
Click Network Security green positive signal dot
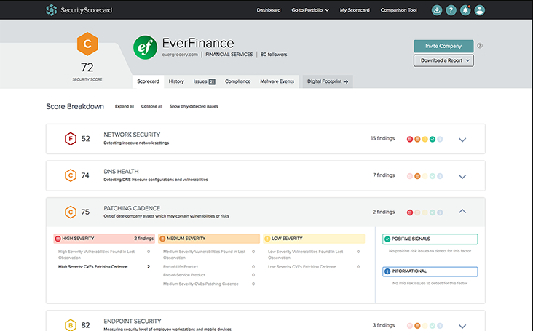tap(433, 139)
